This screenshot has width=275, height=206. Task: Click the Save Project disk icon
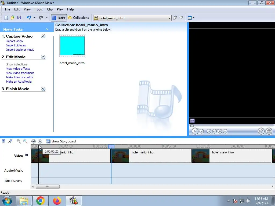(19, 18)
